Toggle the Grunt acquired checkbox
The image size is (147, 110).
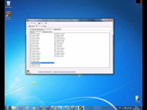[x=31, y=38]
